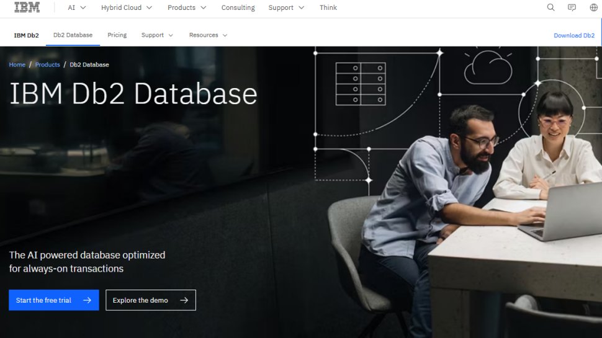Expand the Db2 sub-nav Support chevron

tap(171, 35)
